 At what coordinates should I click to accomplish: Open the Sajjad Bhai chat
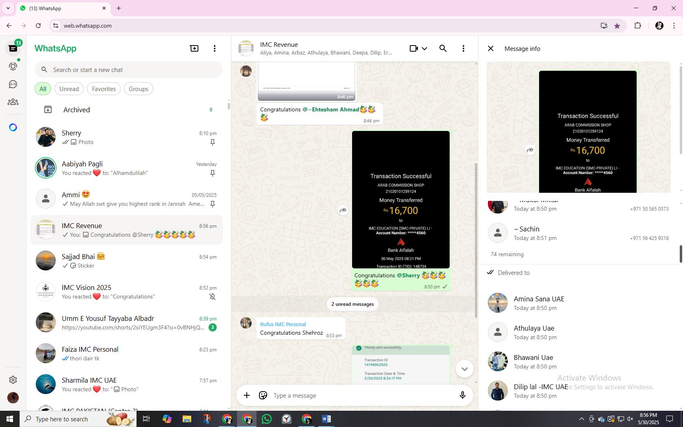pyautogui.click(x=127, y=261)
